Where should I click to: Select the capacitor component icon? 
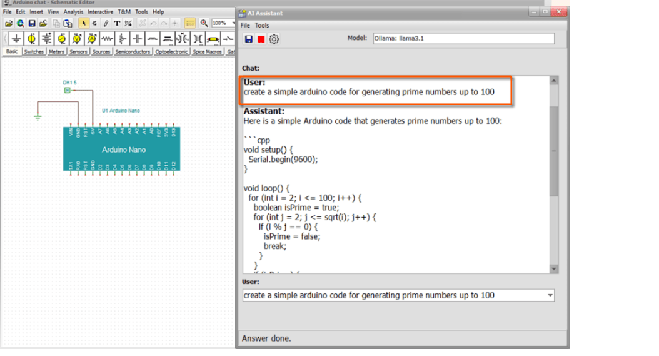point(138,39)
